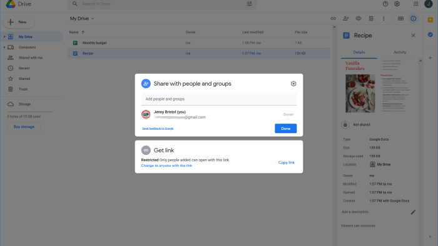Viewport: 438px width, 246px height.
Task: Click the Last modified column header
Action: click(x=253, y=32)
